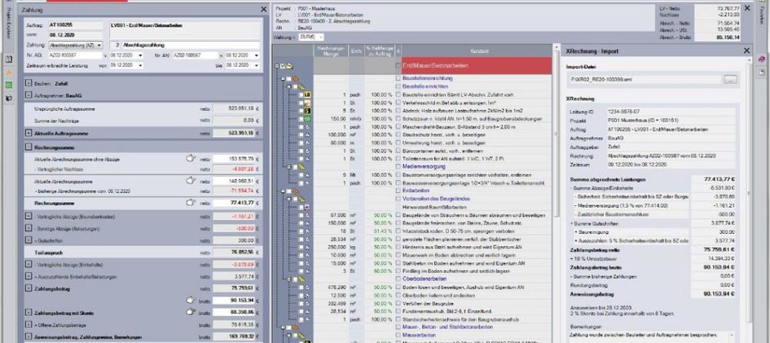Expand the Zahlungsbetrag mit Skonto section
This screenshot has width=770, height=343.
tap(29, 312)
